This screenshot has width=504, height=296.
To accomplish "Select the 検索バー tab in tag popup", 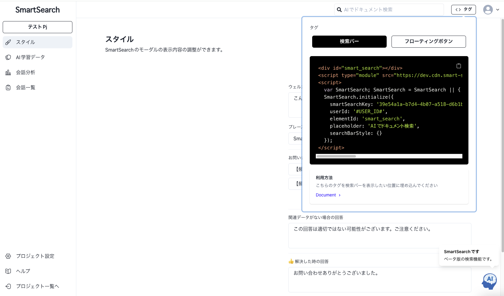I will (x=349, y=42).
